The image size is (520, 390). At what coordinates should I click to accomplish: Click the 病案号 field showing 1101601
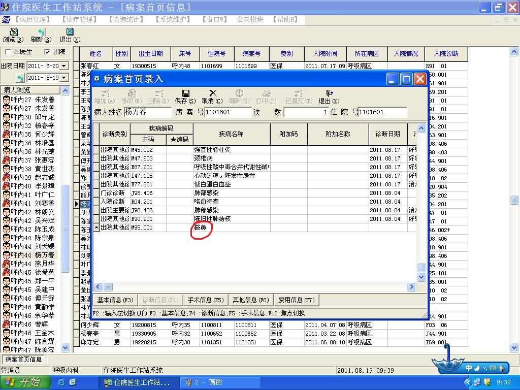[x=228, y=112]
